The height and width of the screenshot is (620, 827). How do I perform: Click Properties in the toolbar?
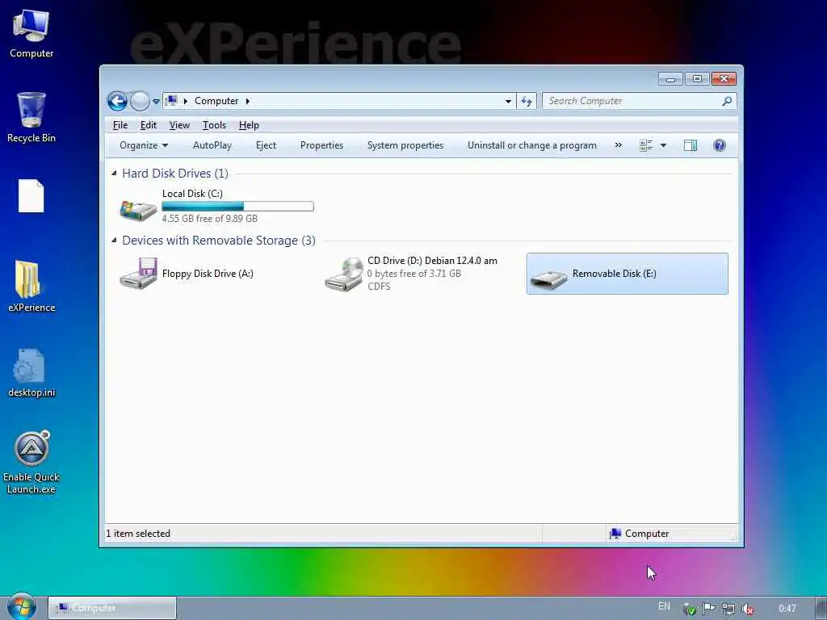[321, 145]
